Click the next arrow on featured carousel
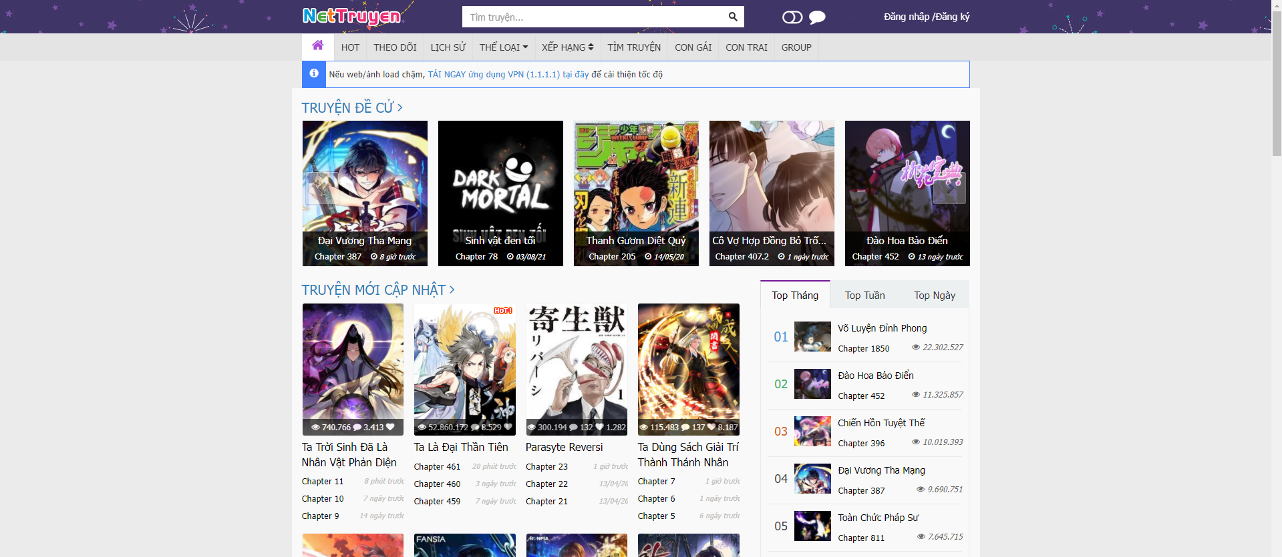 (949, 188)
